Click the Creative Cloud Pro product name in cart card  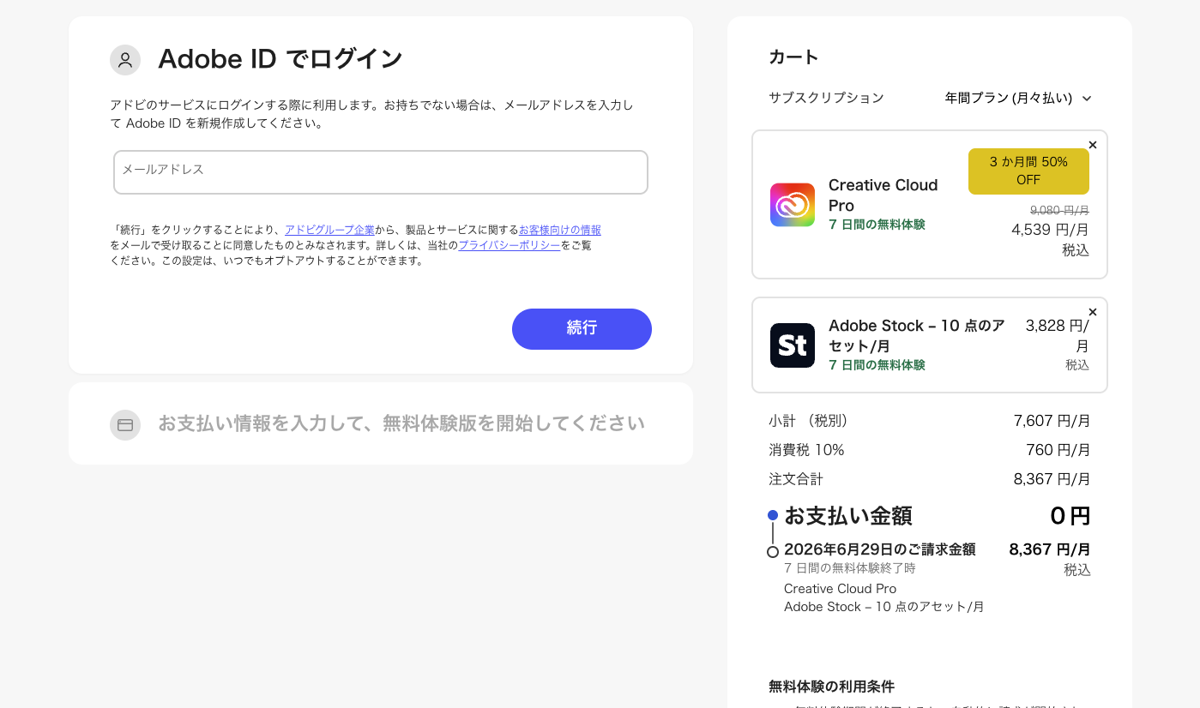(x=883, y=195)
